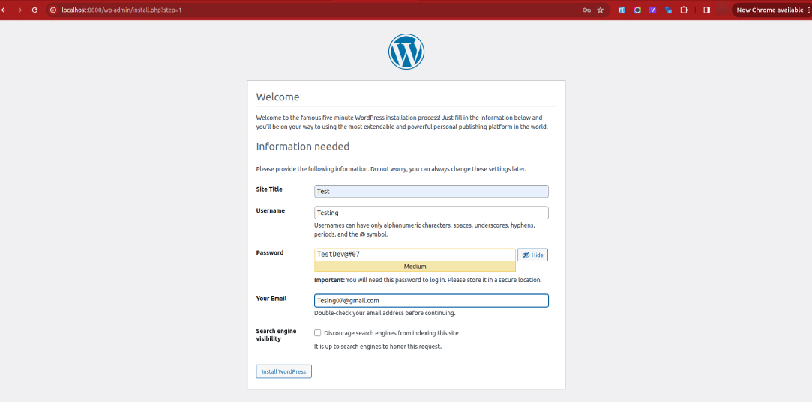Open the purple V extension icon
Screen dimensions: 812x402
pos(652,10)
